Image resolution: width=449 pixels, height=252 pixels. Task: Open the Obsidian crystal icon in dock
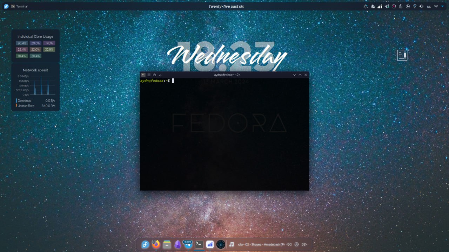pos(177,244)
